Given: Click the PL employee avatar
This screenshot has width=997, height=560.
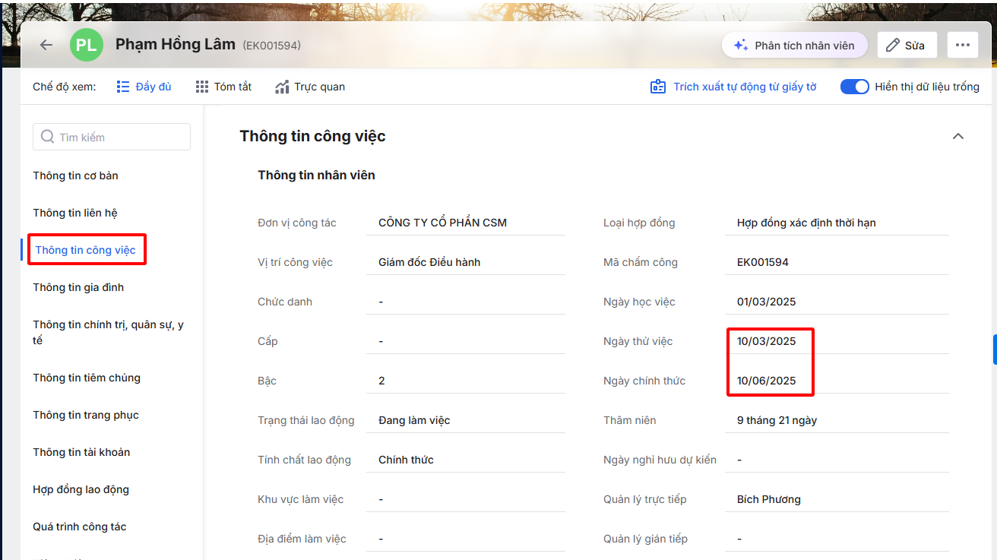Looking at the screenshot, I should 86,46.
